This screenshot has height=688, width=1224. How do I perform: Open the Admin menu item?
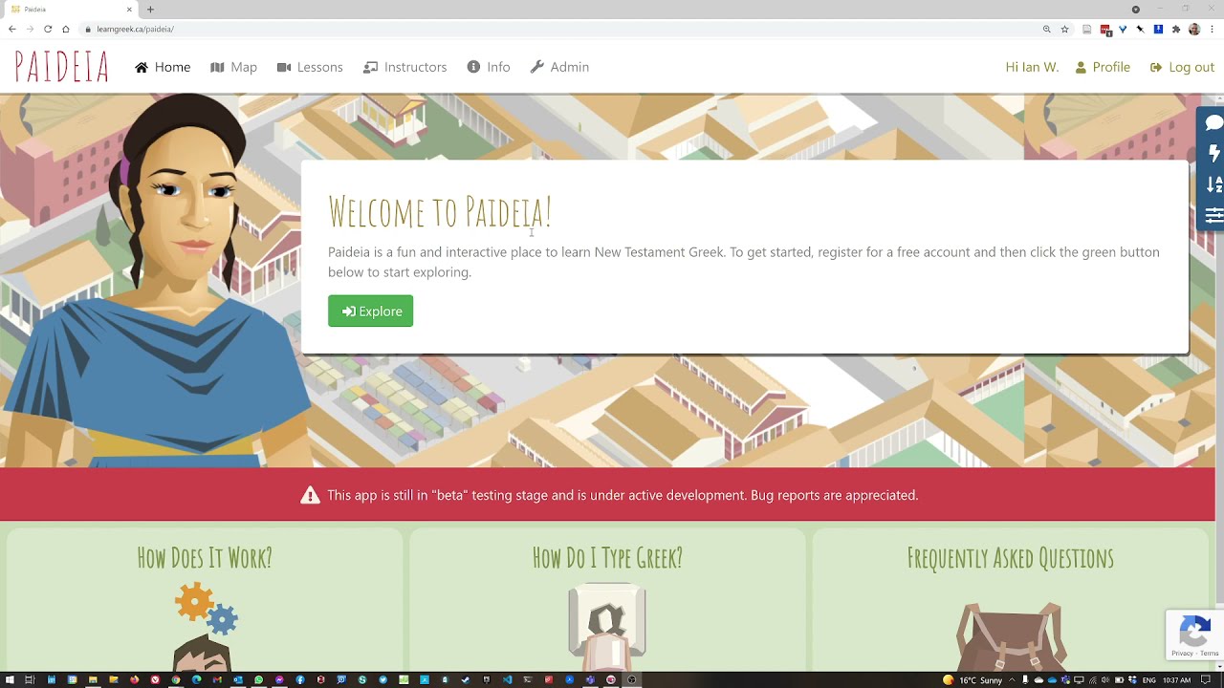click(x=559, y=67)
